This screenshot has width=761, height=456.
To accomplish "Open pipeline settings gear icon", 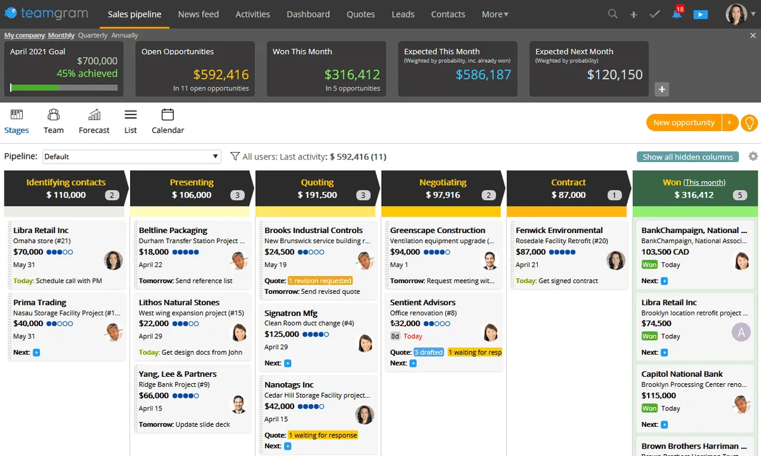I will pyautogui.click(x=753, y=156).
